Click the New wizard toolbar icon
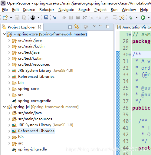The width and height of the screenshot is (151, 155). [5, 18]
